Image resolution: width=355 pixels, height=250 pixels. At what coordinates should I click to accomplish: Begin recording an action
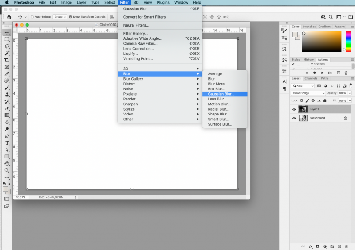click(x=314, y=73)
